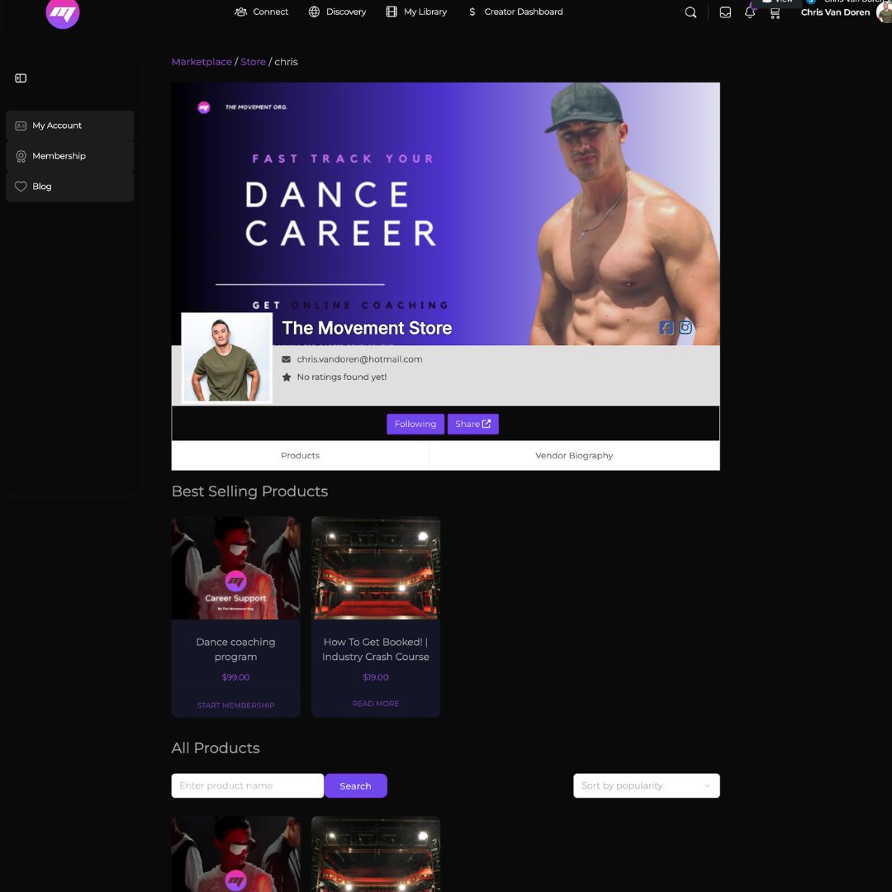This screenshot has height=892, width=892.
Task: Click the purple site logo
Action: click(x=63, y=12)
